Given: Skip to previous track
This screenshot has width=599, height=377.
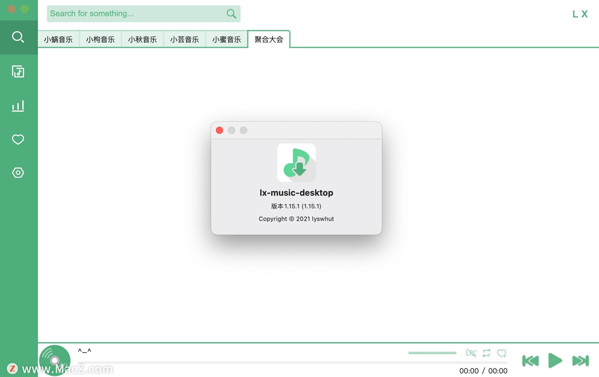Looking at the screenshot, I should 530,361.
